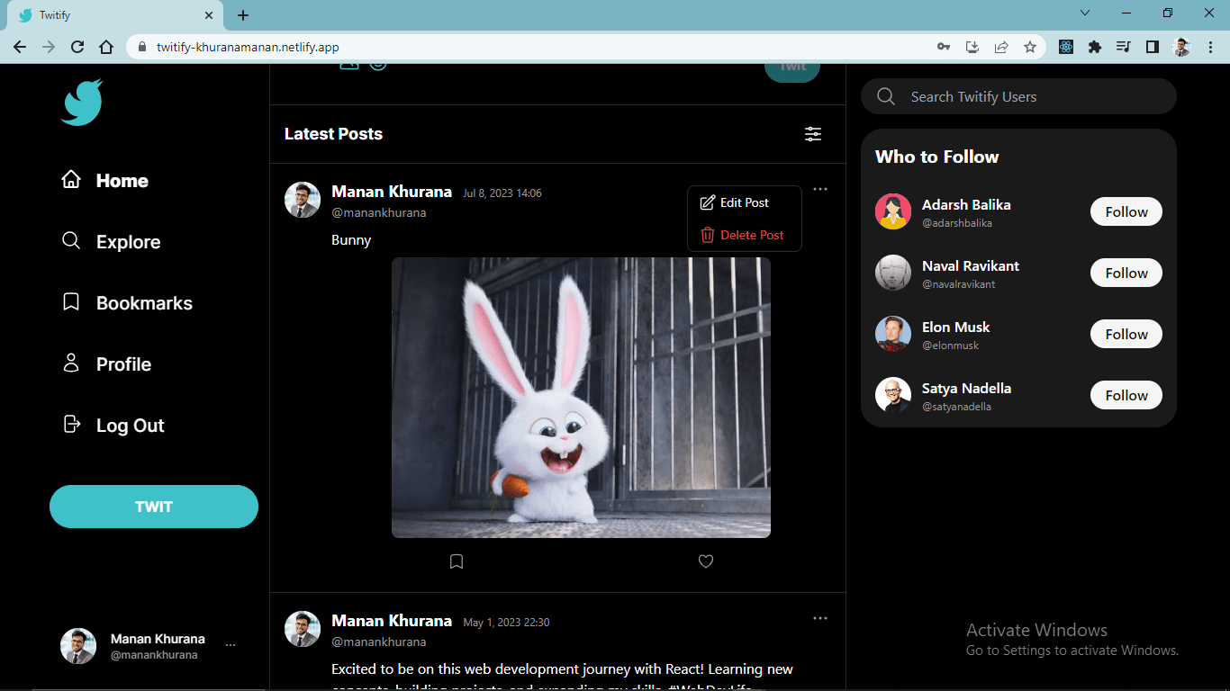Screen dimensions: 1230x691
Task: Click the Satya Nadella name link
Action: 966,388
